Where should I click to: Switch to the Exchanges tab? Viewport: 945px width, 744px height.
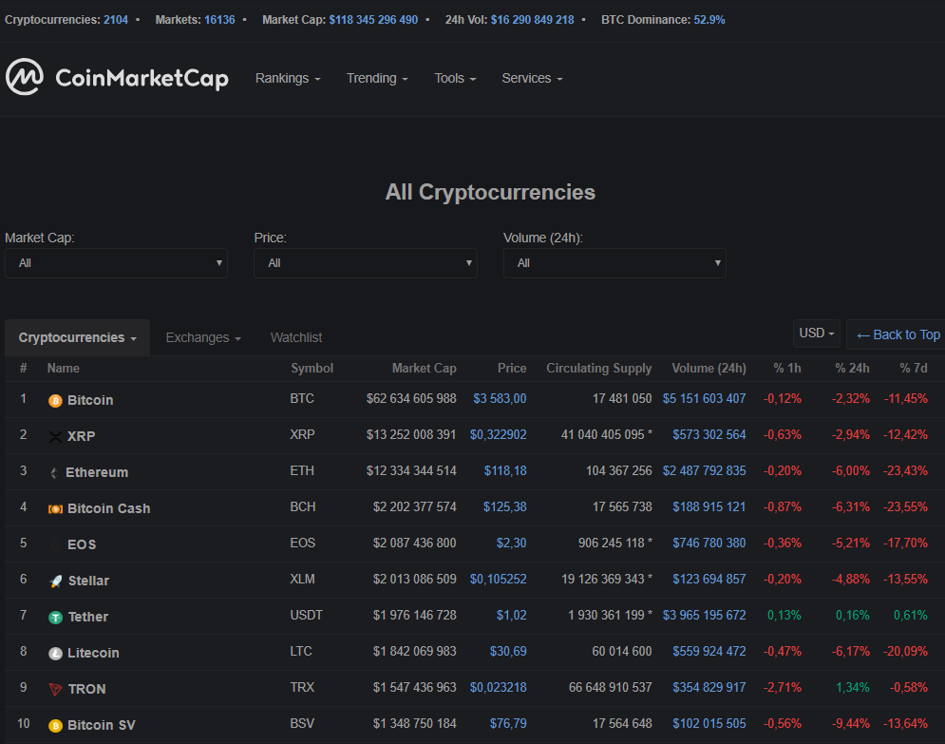point(203,337)
